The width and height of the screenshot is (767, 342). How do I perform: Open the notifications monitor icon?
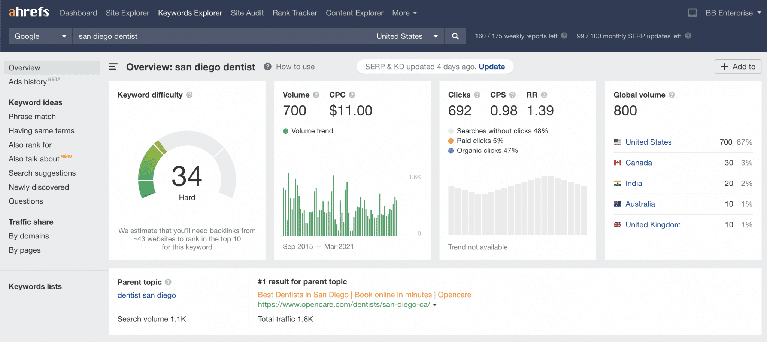[692, 13]
